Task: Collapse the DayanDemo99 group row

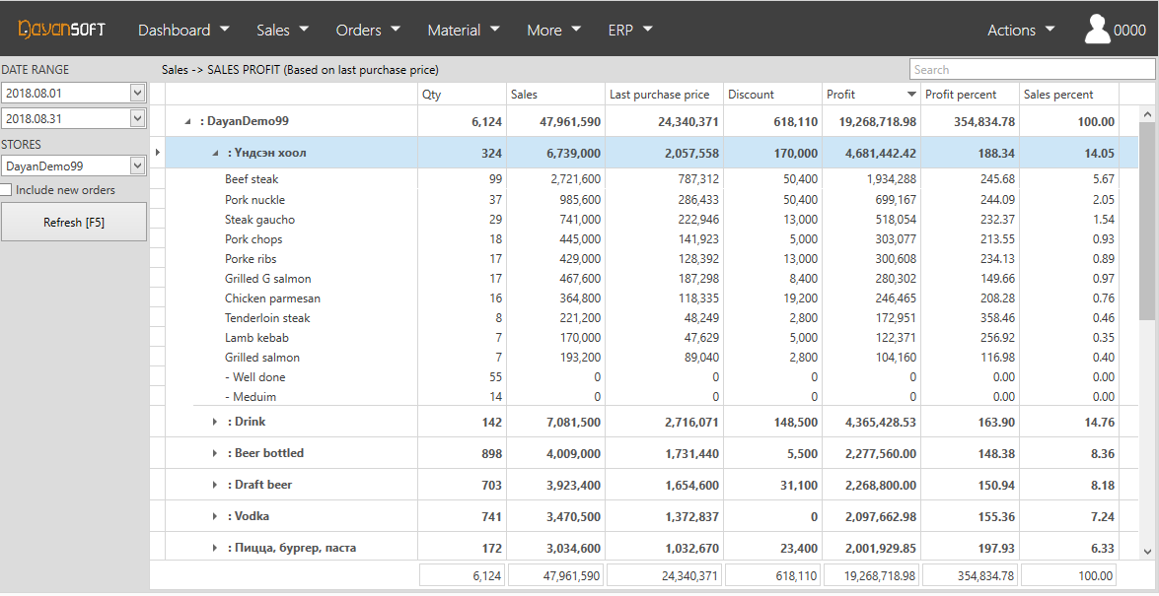Action: [x=187, y=122]
